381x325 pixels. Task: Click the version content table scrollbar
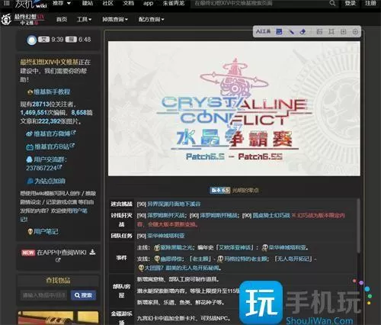pos(358,227)
